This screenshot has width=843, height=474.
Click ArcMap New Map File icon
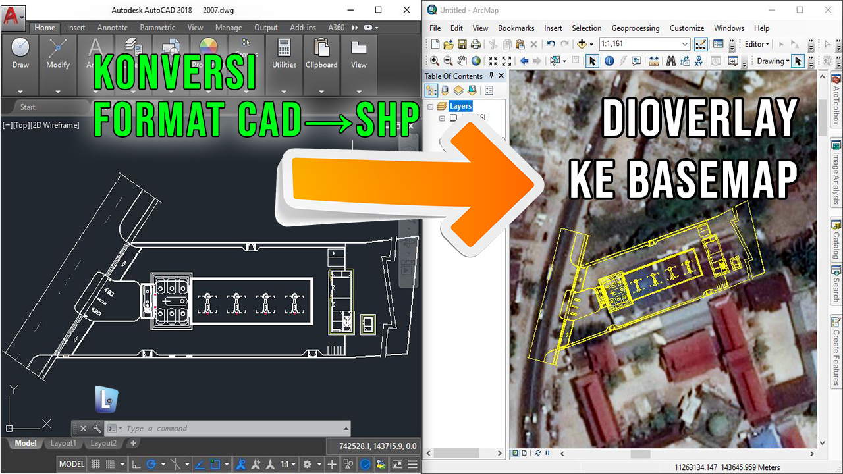pos(435,44)
